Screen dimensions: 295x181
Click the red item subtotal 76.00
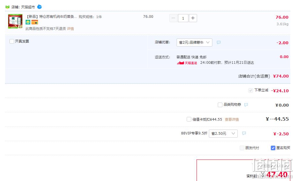[x=282, y=17]
